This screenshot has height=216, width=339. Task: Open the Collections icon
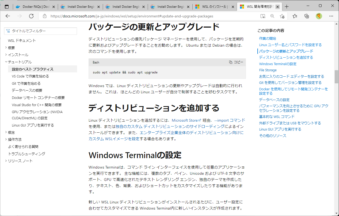[307, 16]
